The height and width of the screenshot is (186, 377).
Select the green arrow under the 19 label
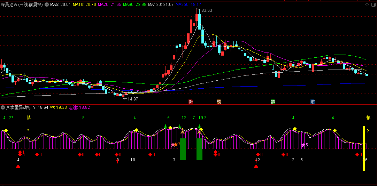(199, 127)
